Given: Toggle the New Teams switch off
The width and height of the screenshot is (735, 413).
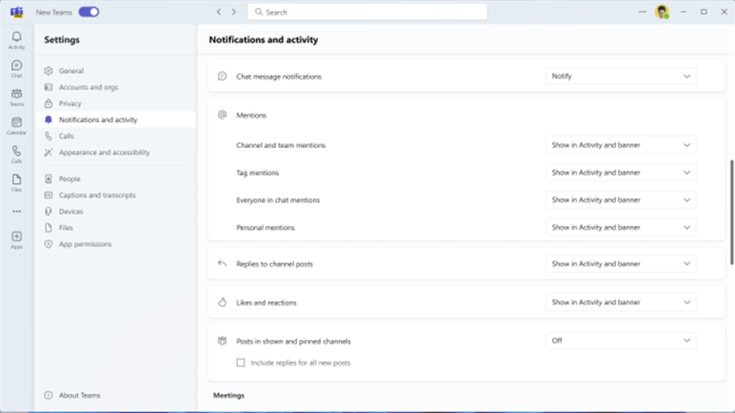Looking at the screenshot, I should (89, 12).
